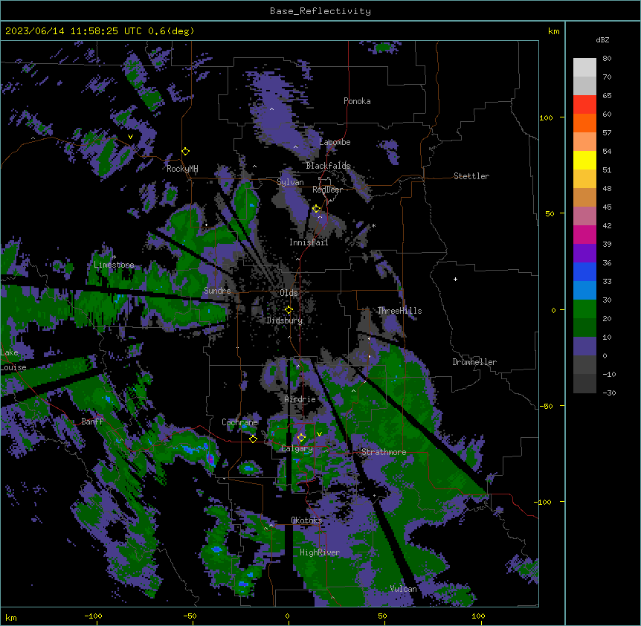
Task: Click the Cochrane city label
Action: click(x=239, y=422)
